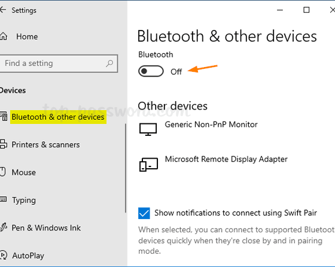Image resolution: width=335 pixels, height=267 pixels.
Task: Uncheck Show notifications using Swift Pair
Action: (144, 213)
